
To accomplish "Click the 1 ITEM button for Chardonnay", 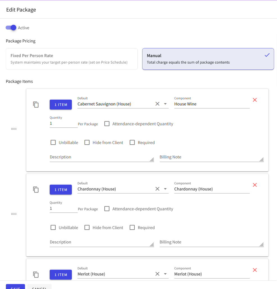I will [x=61, y=189].
